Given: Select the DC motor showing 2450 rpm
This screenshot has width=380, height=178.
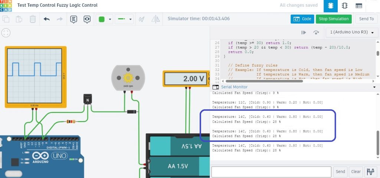Looking at the screenshot, I should pyautogui.click(x=128, y=78).
